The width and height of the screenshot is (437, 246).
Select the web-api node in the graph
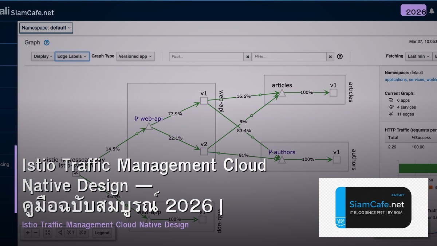coord(149,125)
